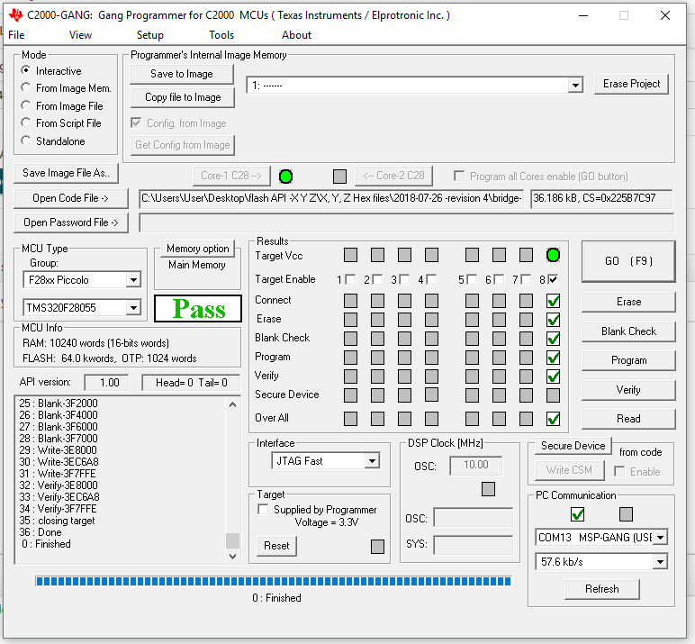The height and width of the screenshot is (644, 695).
Task: Click the GO (F9) button
Action: 628,261
